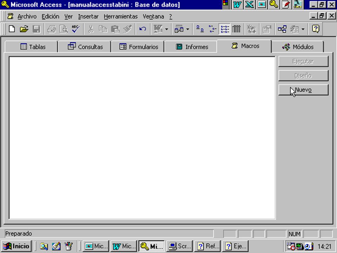Switch to Details view

tap(236, 29)
